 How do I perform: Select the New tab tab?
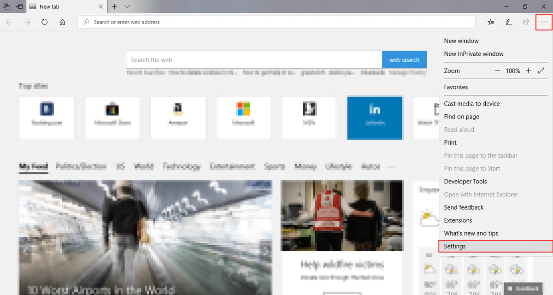pyautogui.click(x=66, y=6)
